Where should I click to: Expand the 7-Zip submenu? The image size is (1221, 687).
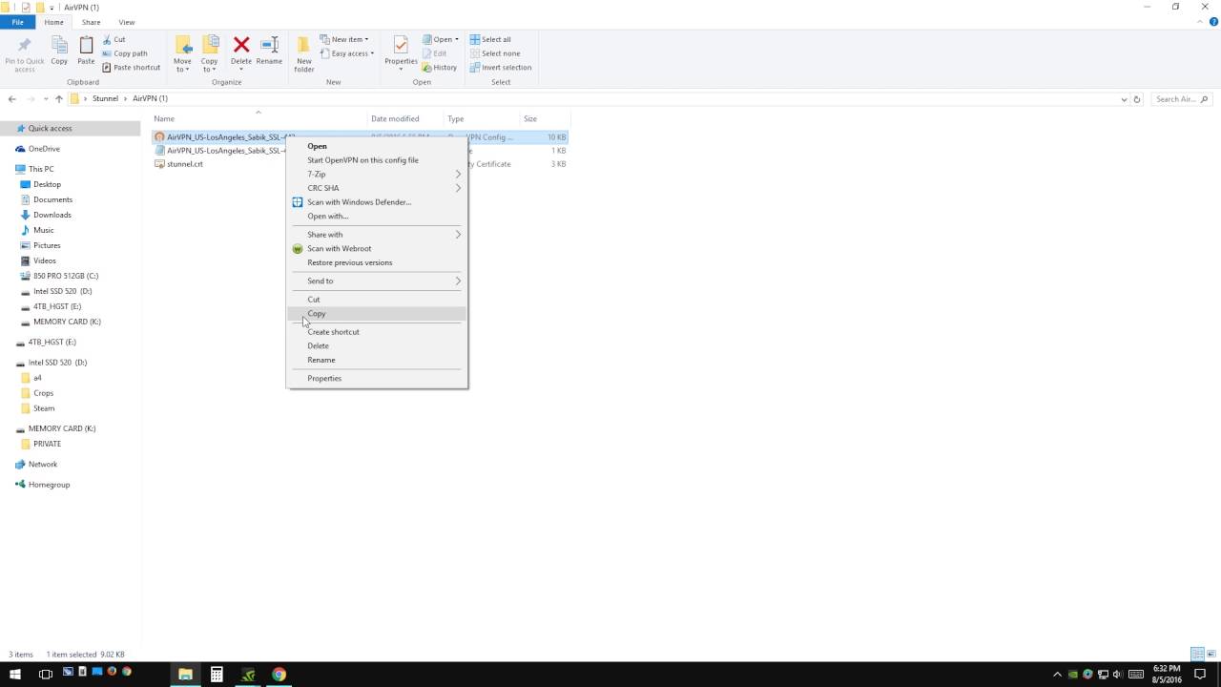pyautogui.click(x=377, y=175)
